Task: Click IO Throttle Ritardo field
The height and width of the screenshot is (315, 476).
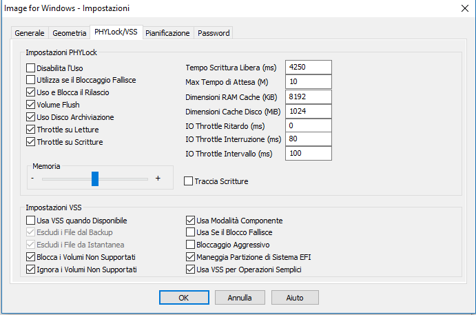Action: (x=309, y=125)
